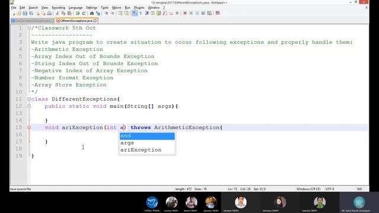Screen dimensions: 379x213
Task: Click the macro Playback icon
Action: (197, 13)
